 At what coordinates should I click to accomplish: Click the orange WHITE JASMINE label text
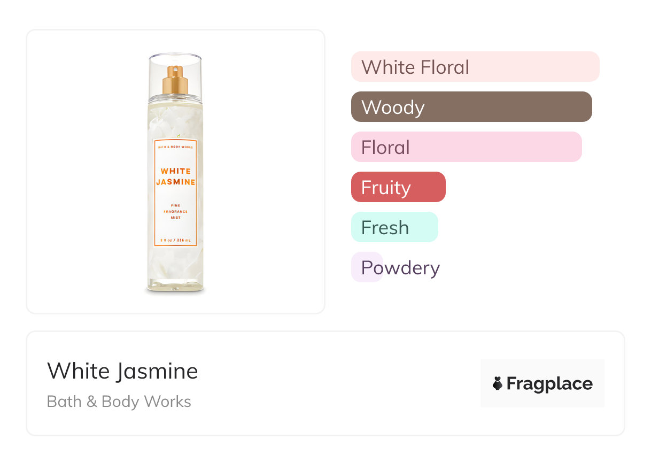pyautogui.click(x=175, y=176)
